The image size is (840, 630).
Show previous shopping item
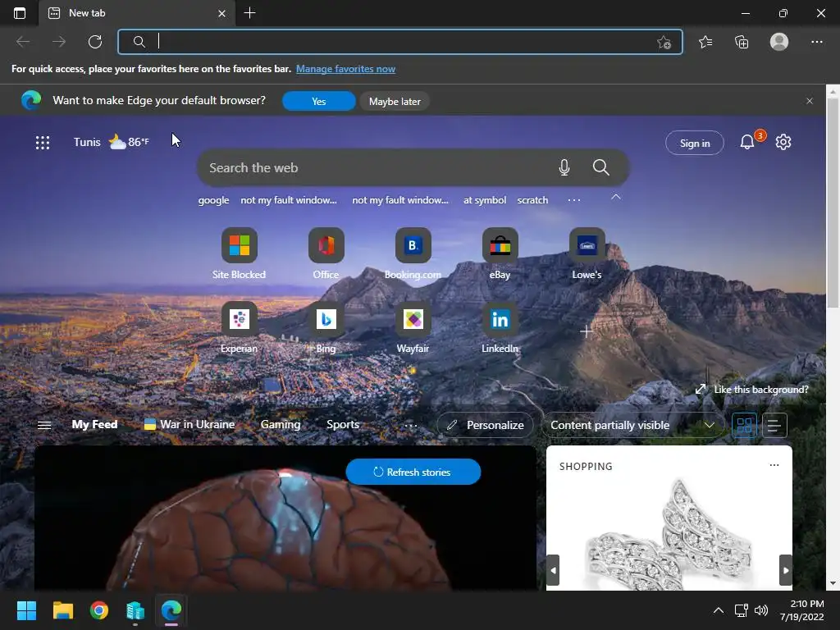(x=554, y=570)
